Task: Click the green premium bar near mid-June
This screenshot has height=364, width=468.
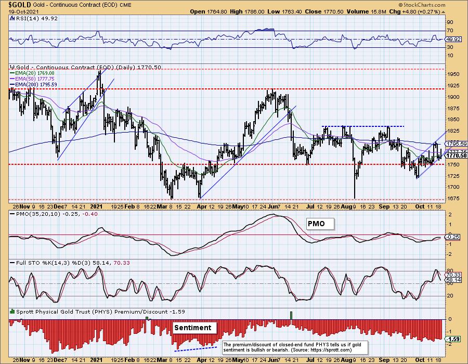Action: pos(291,315)
